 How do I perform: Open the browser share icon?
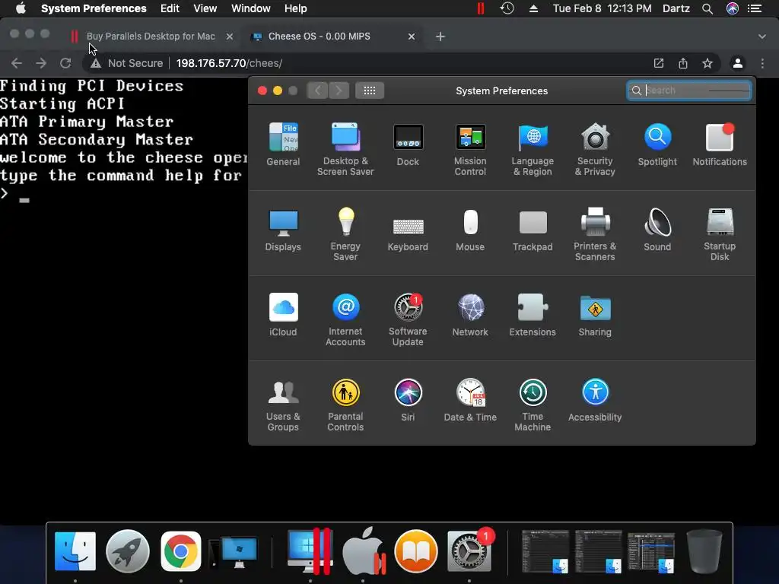point(683,63)
